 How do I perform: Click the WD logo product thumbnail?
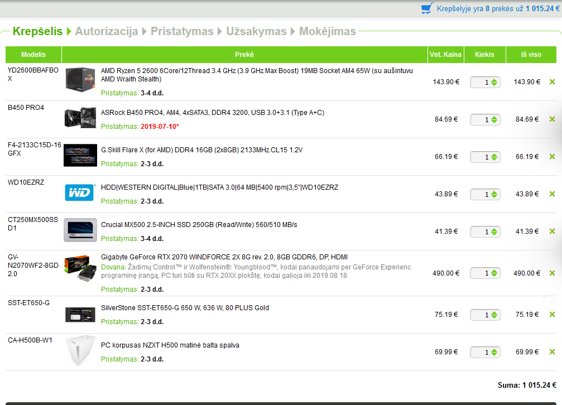[80, 193]
